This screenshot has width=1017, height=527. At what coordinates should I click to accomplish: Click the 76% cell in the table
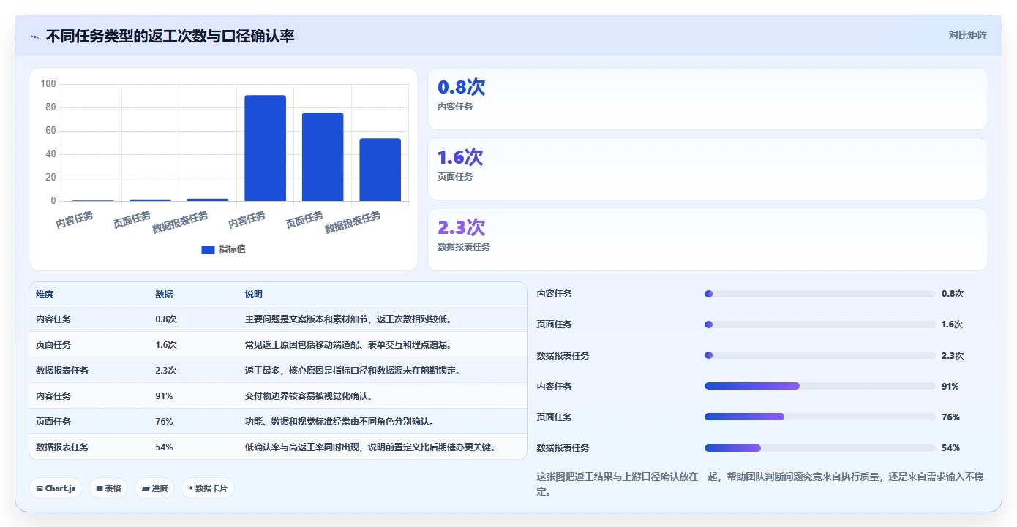coord(164,422)
